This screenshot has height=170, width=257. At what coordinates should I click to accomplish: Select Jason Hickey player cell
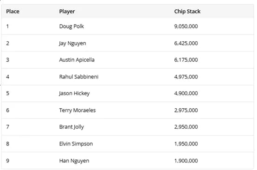click(74, 93)
